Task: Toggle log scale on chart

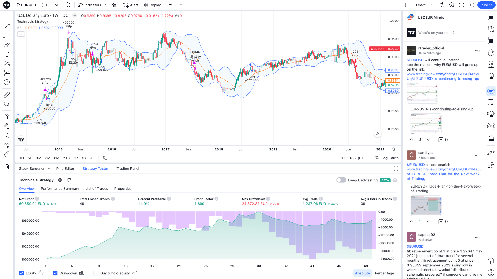Action: (385, 158)
